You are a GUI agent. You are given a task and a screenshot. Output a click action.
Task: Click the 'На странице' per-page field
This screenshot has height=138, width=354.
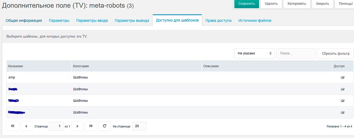[139, 126]
